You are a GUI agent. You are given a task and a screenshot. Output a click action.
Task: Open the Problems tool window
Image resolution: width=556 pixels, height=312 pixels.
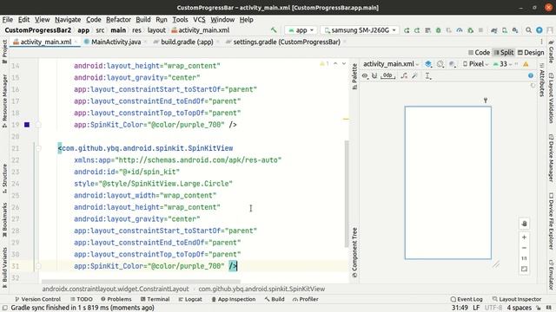pyautogui.click(x=116, y=299)
